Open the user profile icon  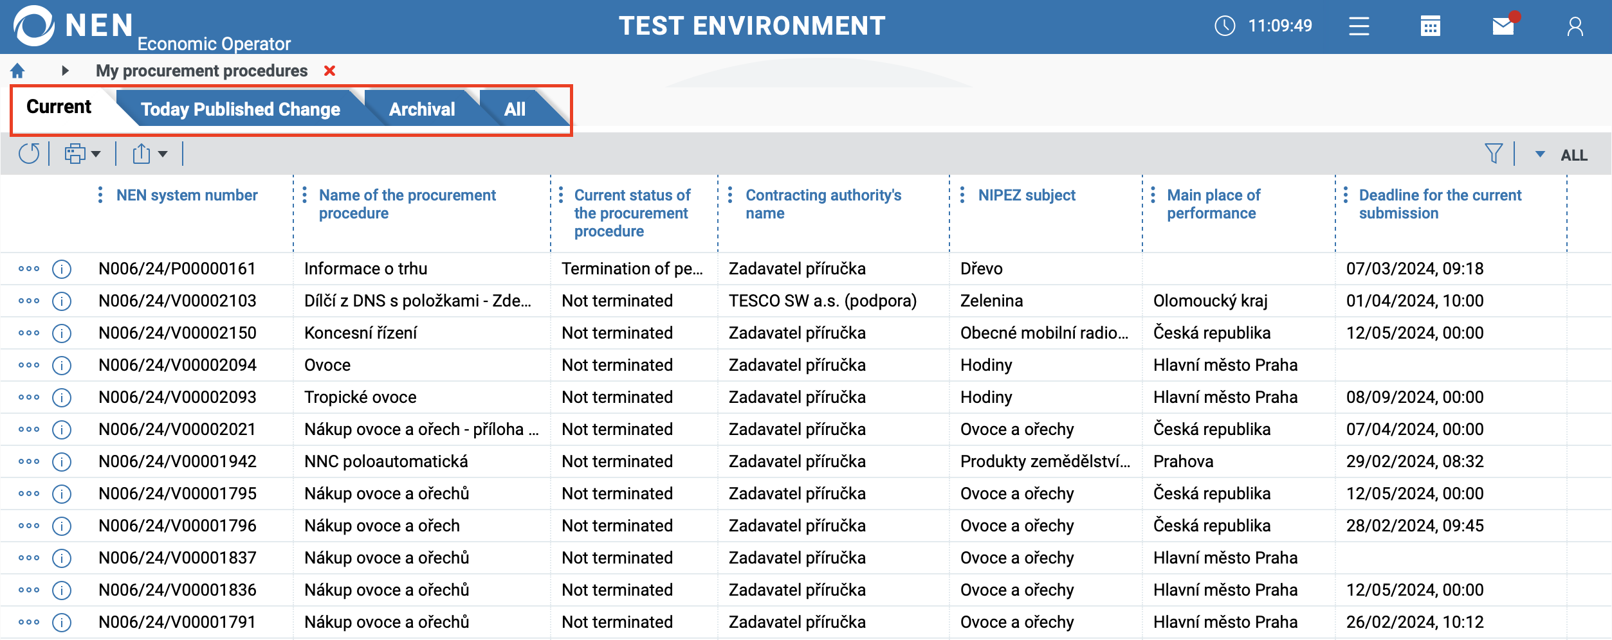pos(1575,26)
